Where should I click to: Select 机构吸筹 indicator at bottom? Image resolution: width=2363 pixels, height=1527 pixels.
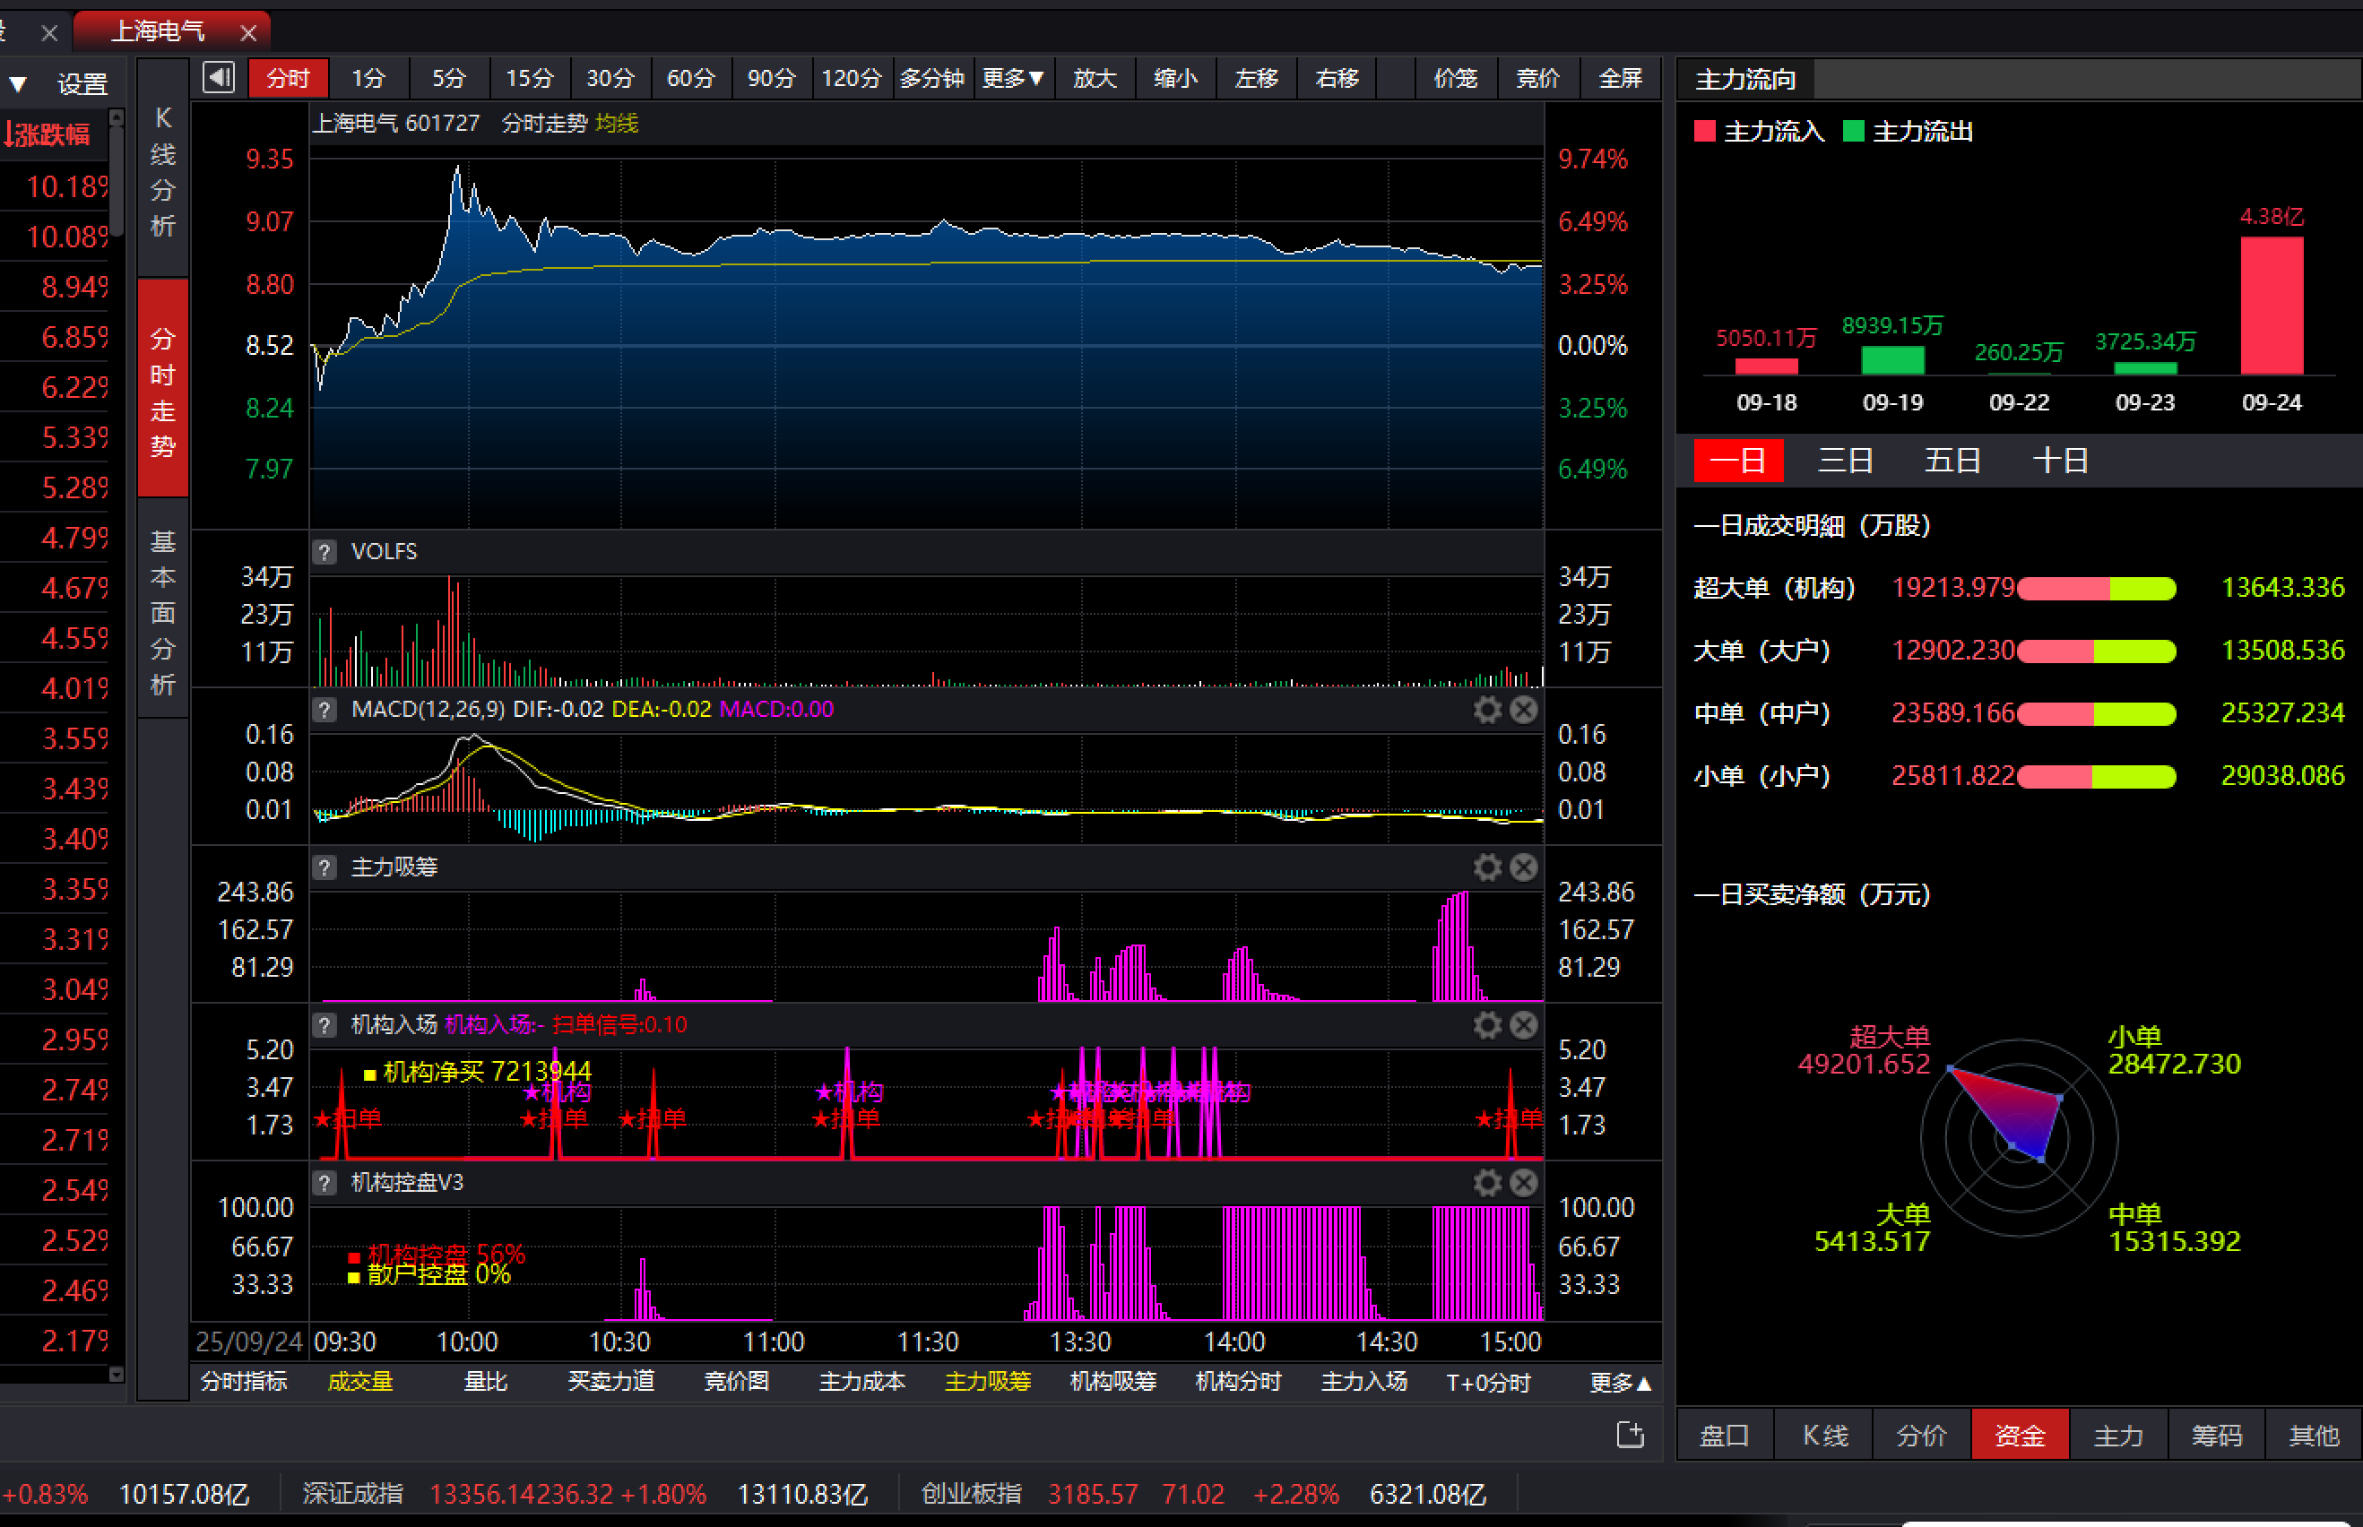1112,1382
